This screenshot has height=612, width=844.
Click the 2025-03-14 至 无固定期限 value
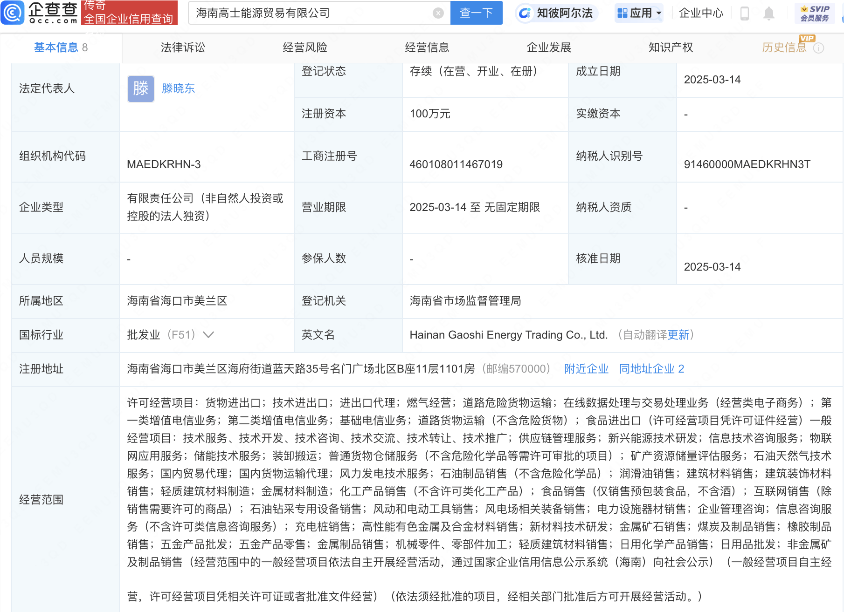coord(475,207)
